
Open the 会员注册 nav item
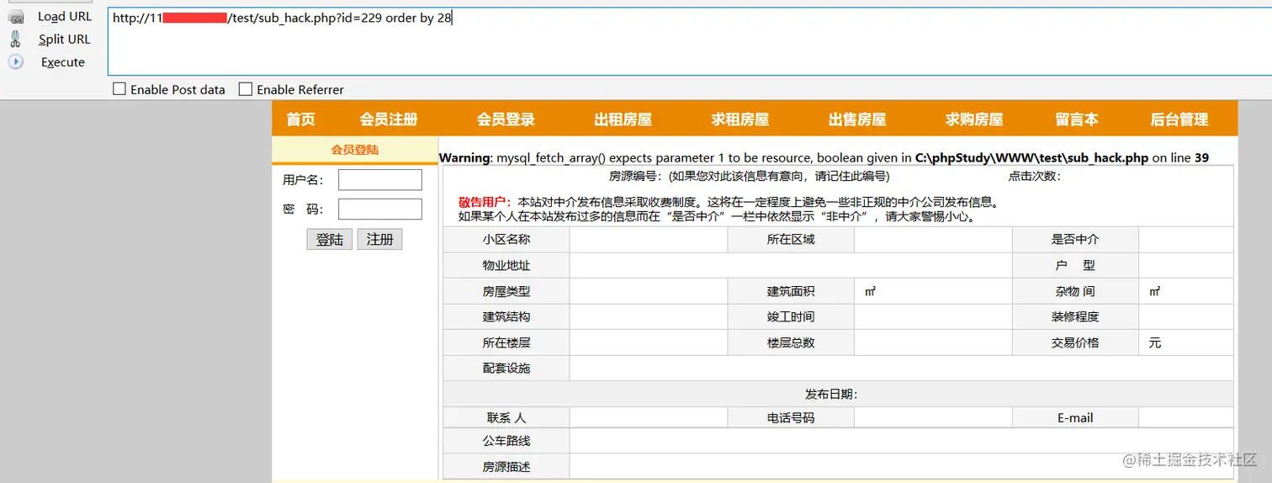pos(389,119)
